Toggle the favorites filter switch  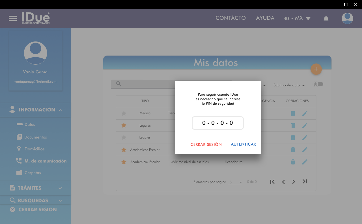point(318,84)
